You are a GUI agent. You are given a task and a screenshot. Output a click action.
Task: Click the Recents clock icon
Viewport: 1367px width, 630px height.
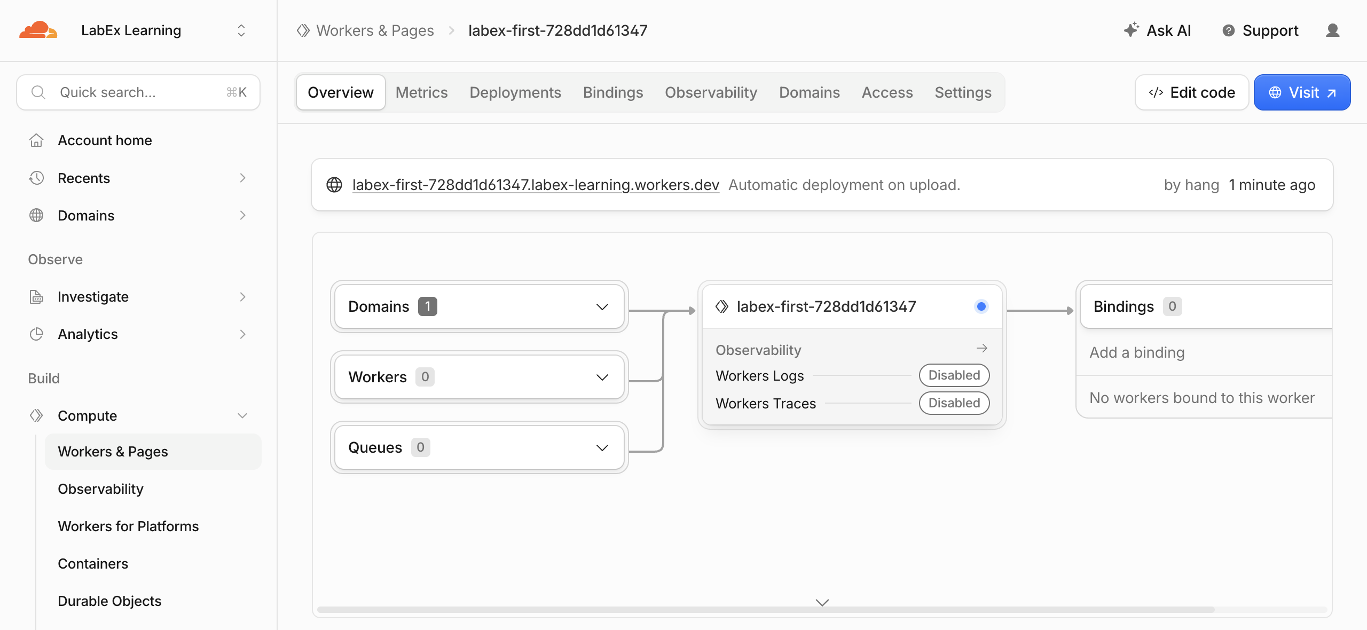[36, 178]
